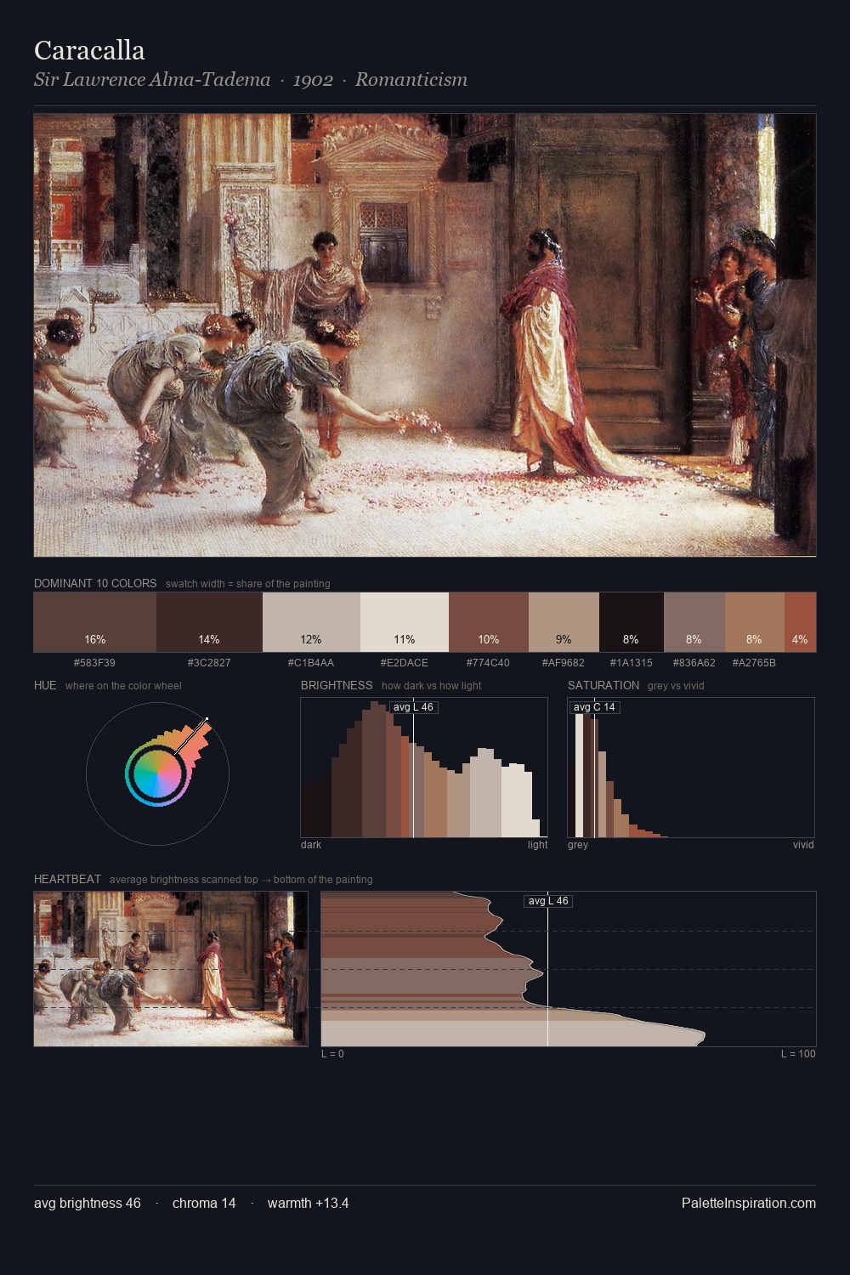Click the avg L 46 label in heartbeat chart
The width and height of the screenshot is (850, 1275).
click(548, 901)
